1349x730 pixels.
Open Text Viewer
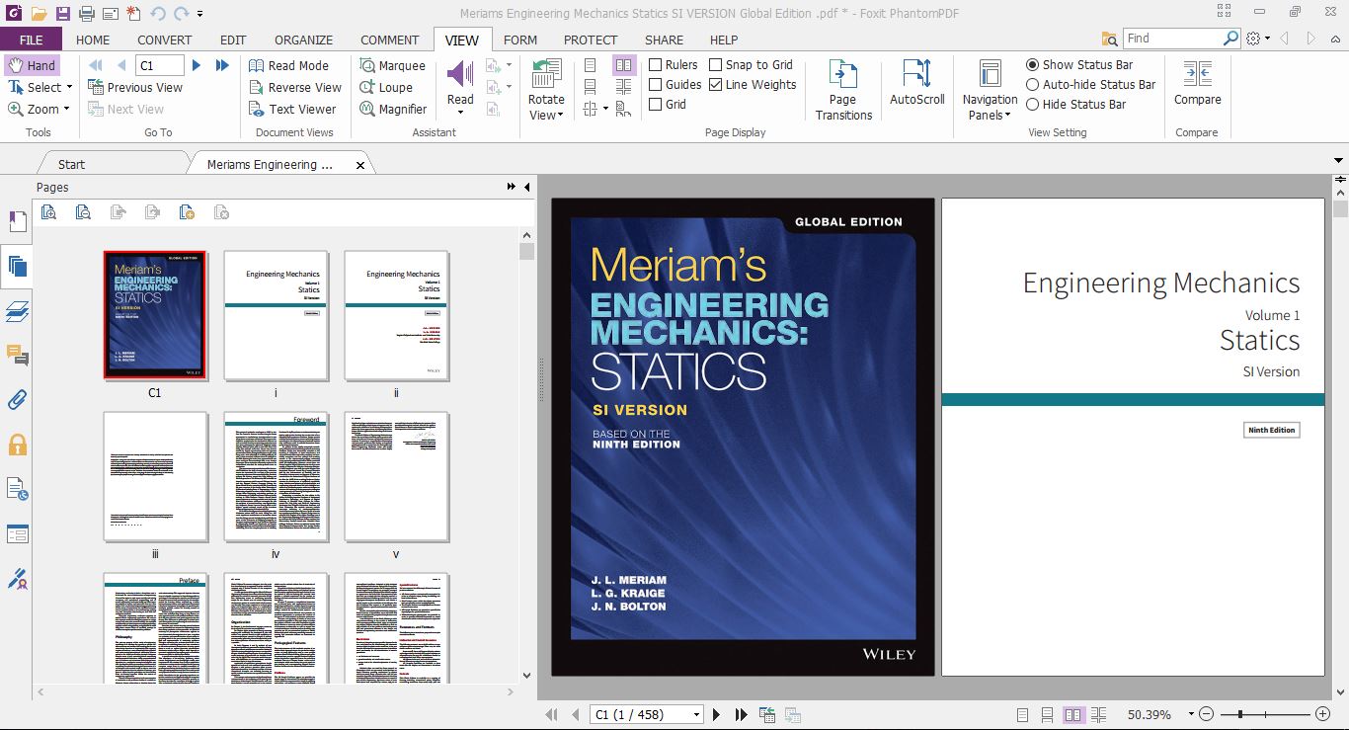click(x=292, y=109)
